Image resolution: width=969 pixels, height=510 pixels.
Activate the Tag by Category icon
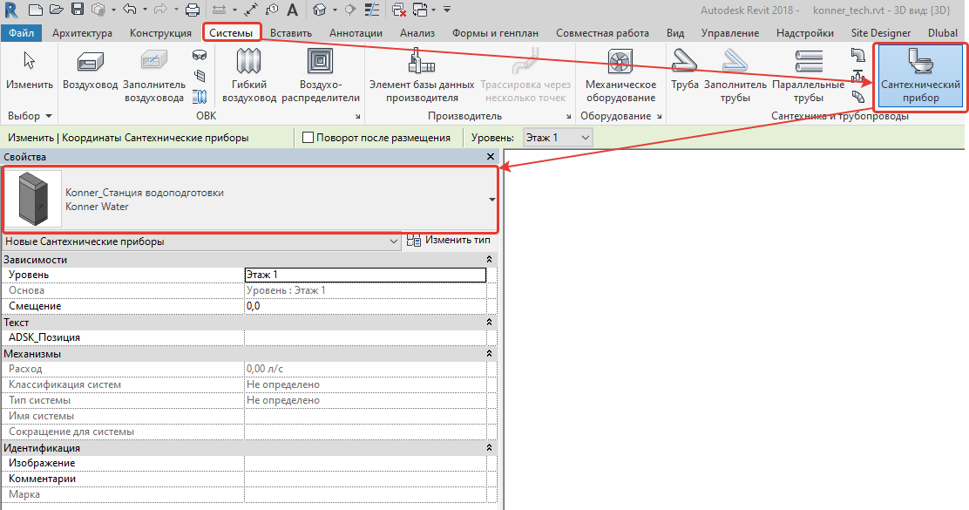(271, 10)
